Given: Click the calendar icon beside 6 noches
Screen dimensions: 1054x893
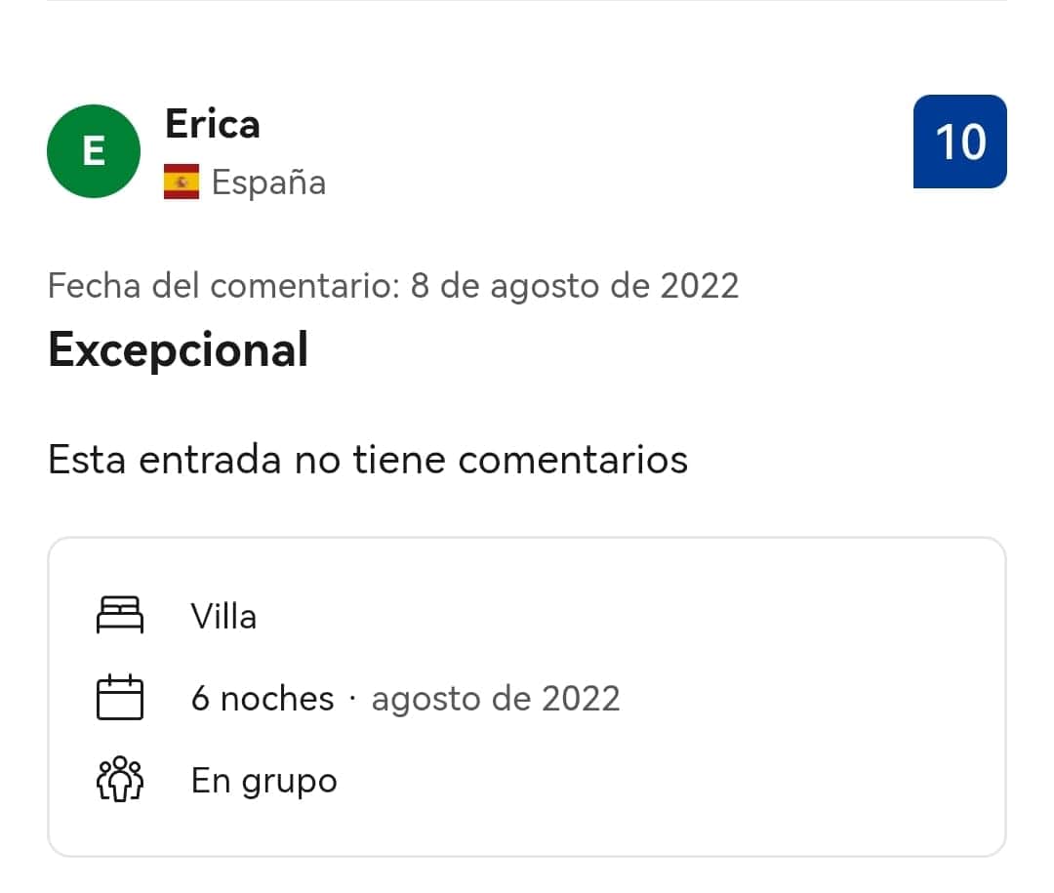Looking at the screenshot, I should coord(120,697).
